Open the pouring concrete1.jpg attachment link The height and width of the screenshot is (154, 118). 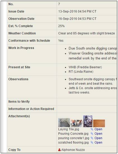pyautogui.click(x=98, y=138)
